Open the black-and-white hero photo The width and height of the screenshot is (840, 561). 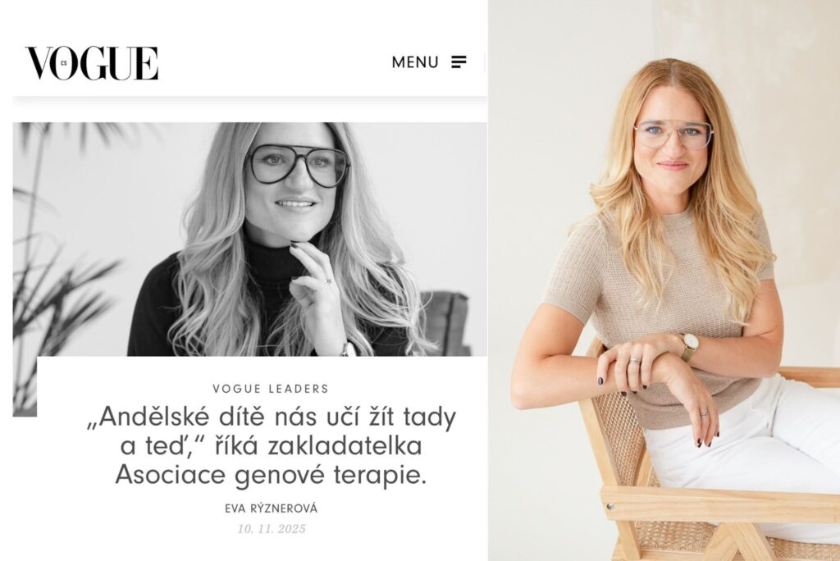(x=249, y=239)
